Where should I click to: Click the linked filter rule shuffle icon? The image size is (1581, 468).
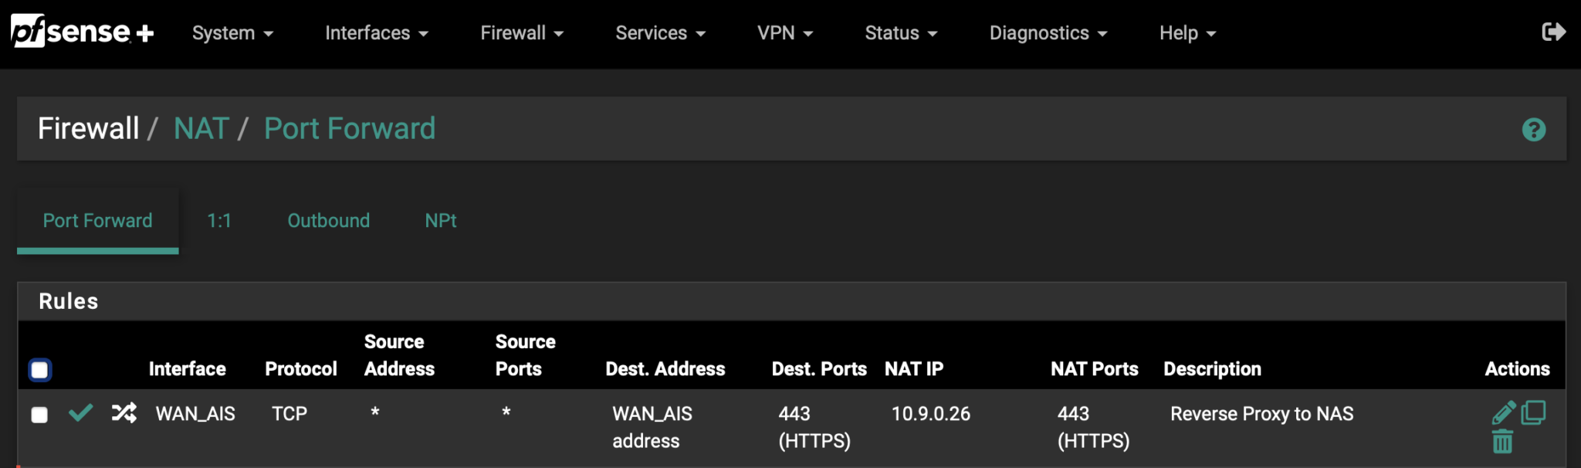pyautogui.click(x=124, y=413)
